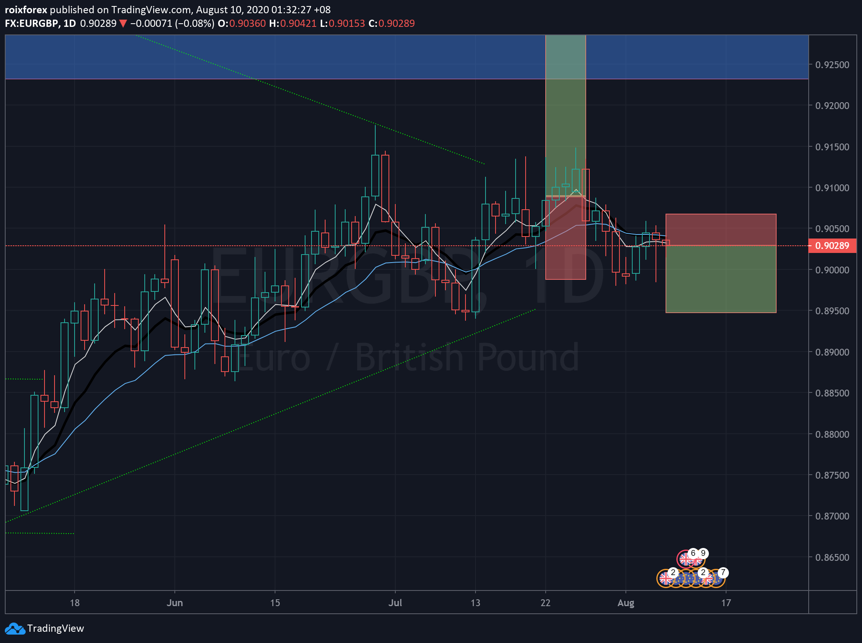Click the close value C:0.90289
Image resolution: width=862 pixels, height=643 pixels.
click(x=392, y=23)
